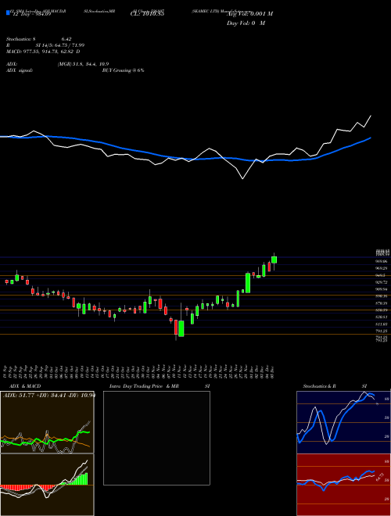
Task: Select the 'Day Vol: 0 M' readout
Action: [246, 23]
